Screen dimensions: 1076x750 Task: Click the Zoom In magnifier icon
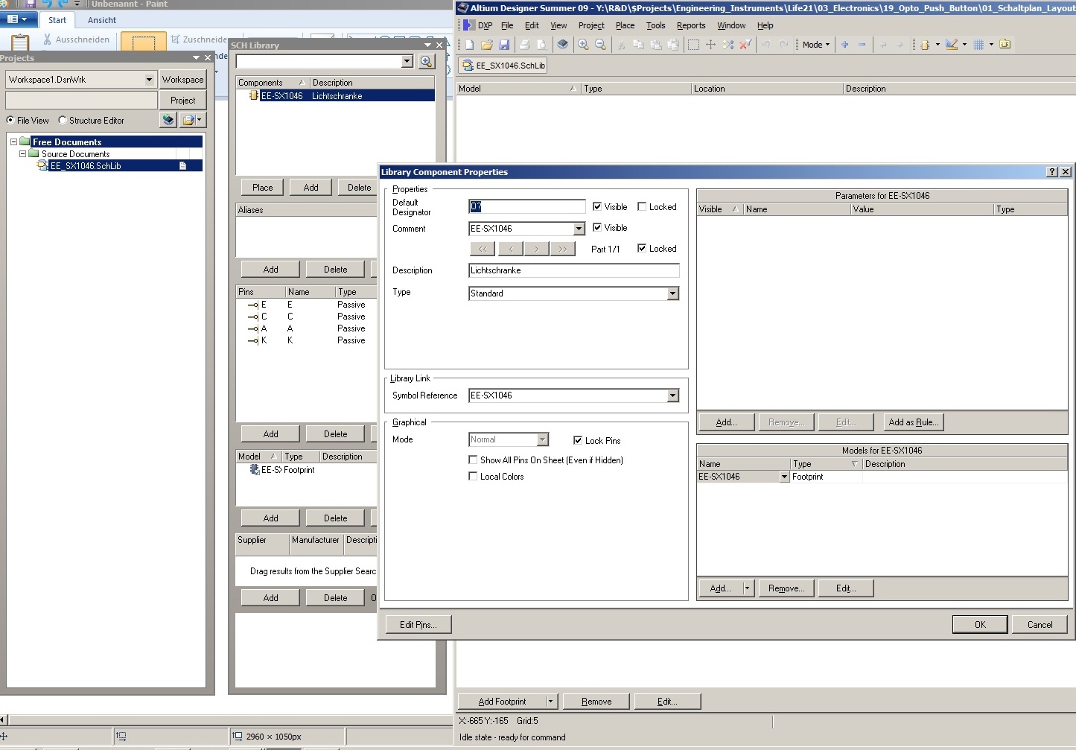click(583, 45)
